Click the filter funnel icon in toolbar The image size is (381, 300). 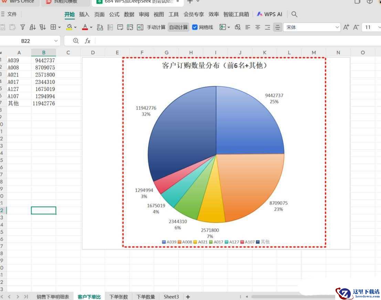click(23, 27)
